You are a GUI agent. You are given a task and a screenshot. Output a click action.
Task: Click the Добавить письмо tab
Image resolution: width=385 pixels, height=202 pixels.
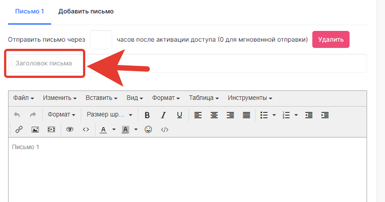86,11
